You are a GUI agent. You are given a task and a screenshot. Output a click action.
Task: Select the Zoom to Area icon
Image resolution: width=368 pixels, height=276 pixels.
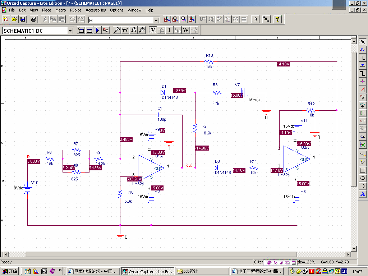pos(183,19)
